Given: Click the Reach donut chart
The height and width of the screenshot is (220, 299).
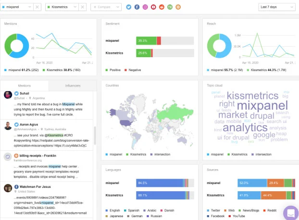Looking at the screenshot, I should (x=219, y=46).
